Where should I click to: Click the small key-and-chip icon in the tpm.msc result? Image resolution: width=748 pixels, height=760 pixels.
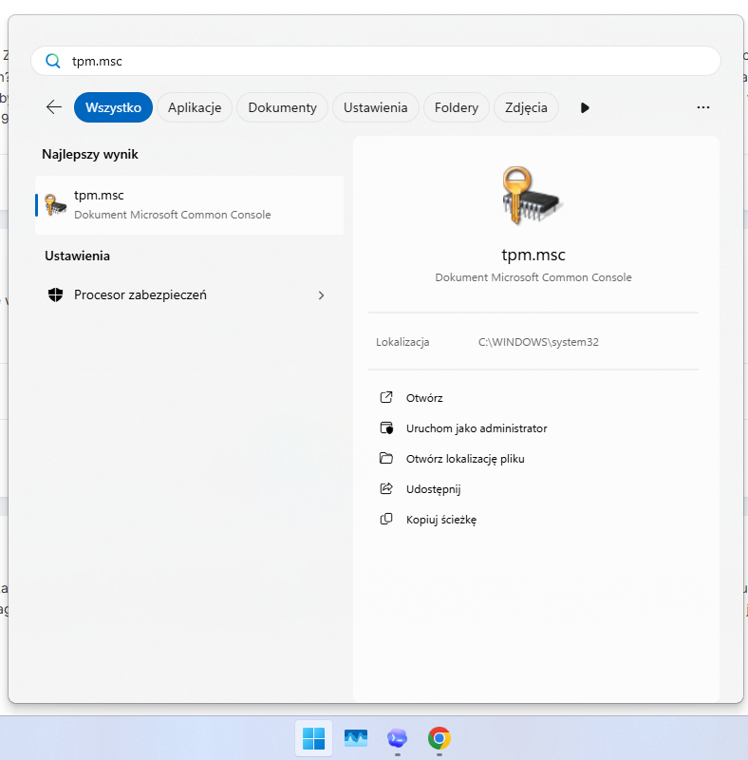(55, 204)
